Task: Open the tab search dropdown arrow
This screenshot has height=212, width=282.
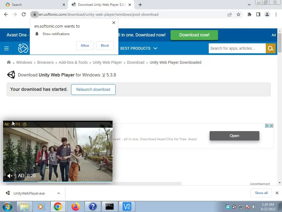Action: 249,5
